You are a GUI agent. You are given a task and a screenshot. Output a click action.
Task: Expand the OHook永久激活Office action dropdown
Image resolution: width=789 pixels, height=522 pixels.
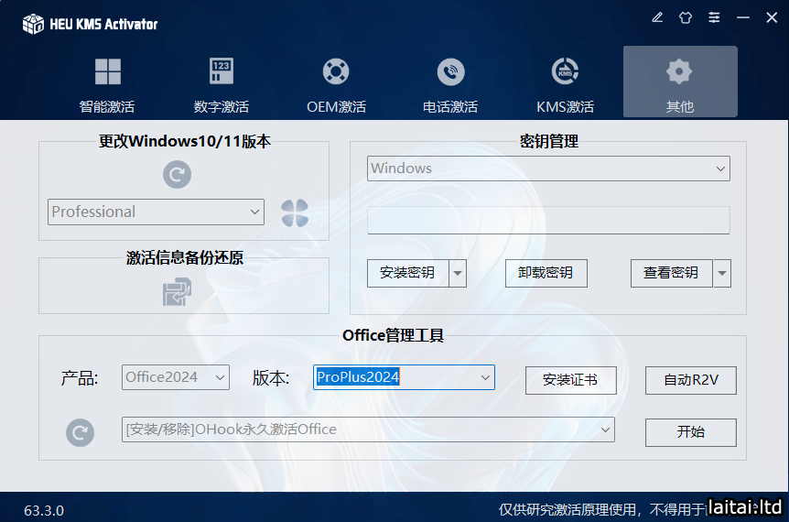tap(368, 430)
